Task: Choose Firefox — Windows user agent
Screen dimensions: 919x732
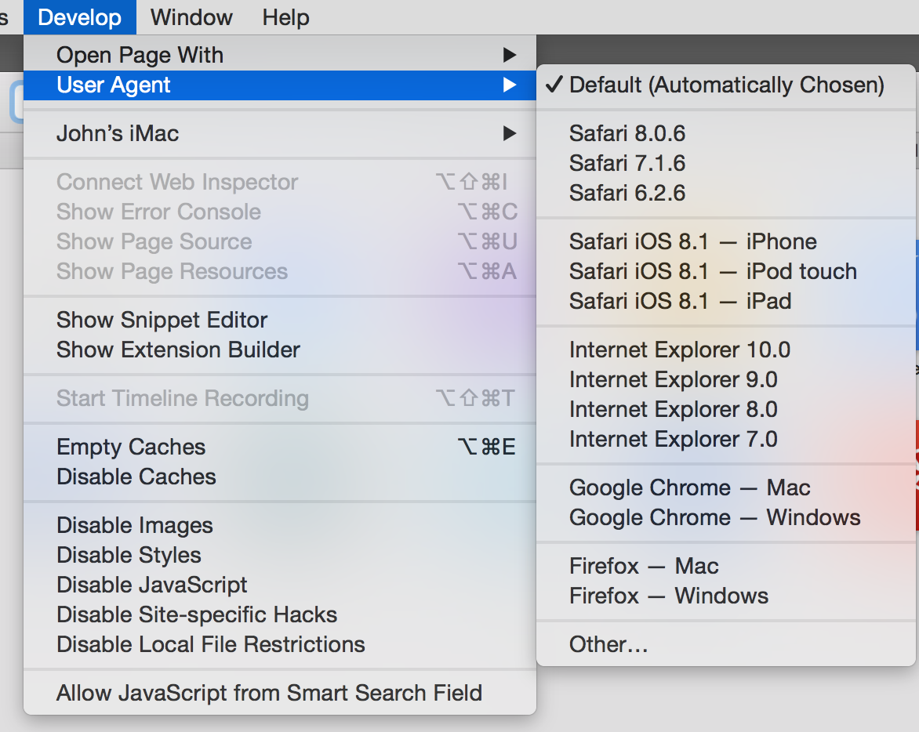Action: (726, 596)
